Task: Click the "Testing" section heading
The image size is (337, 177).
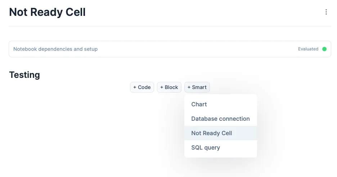Action: [24, 75]
